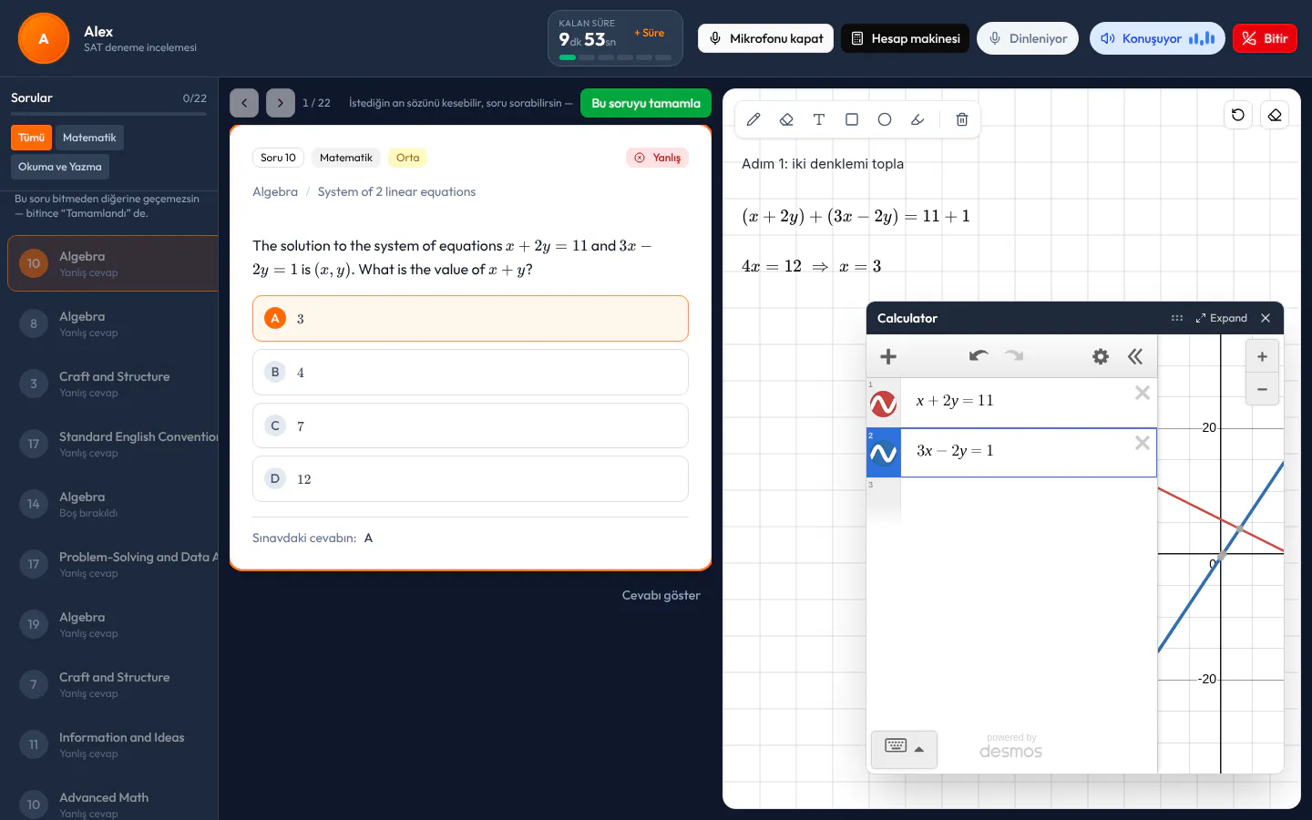Select the eraser tool in whiteboard toolbar
The width and height of the screenshot is (1312, 820).
[x=786, y=119]
